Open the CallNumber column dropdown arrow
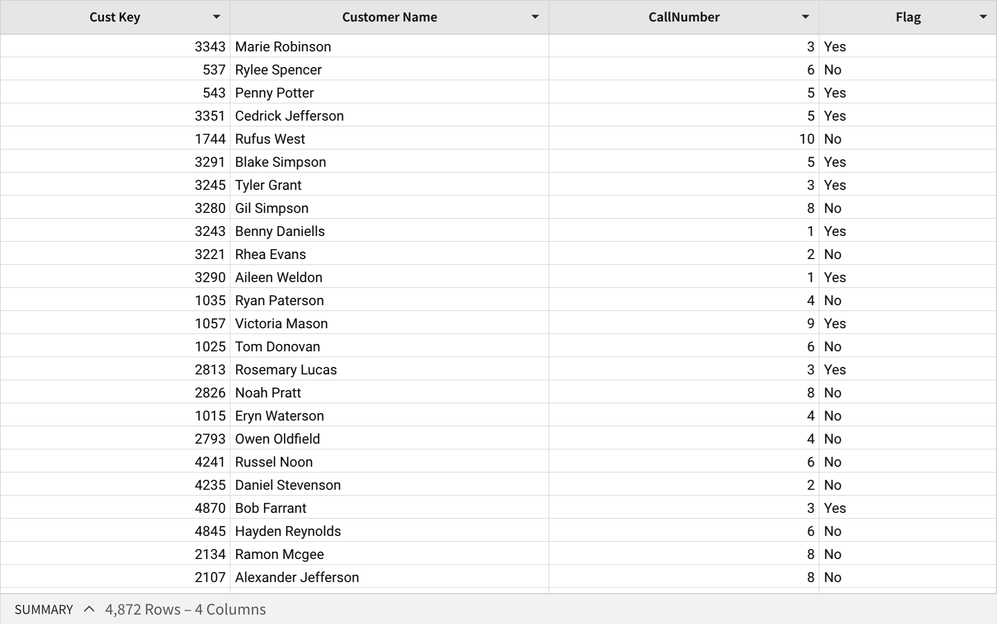Viewport: 997px width, 624px height. tap(805, 17)
